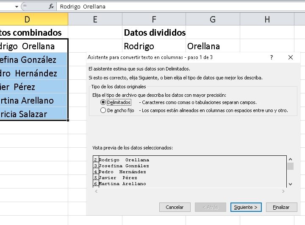Click the preview scrollbar down arrow
The image size is (305, 225).
[290, 184]
